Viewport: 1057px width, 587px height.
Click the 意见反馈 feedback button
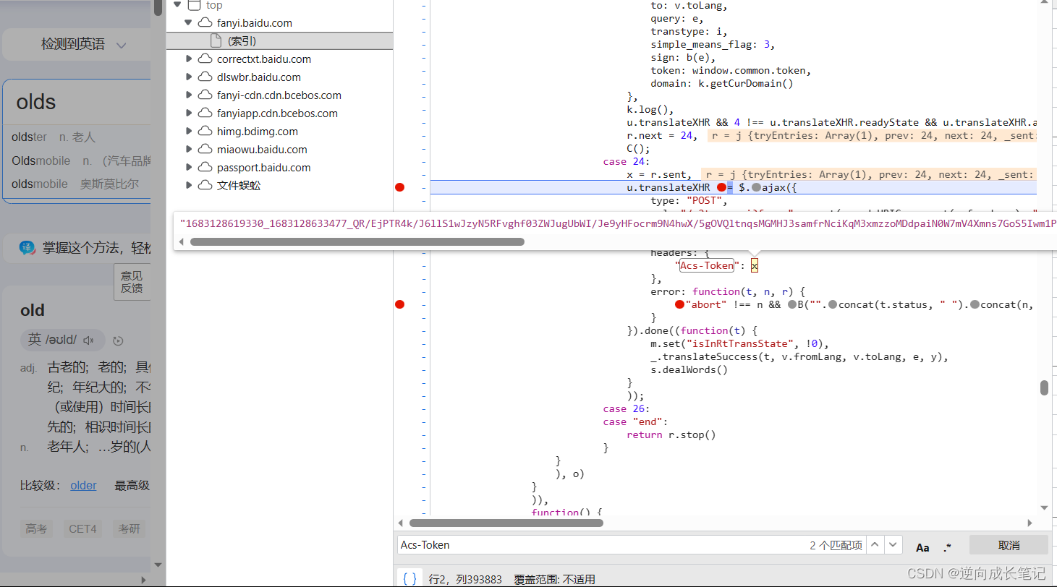point(132,282)
